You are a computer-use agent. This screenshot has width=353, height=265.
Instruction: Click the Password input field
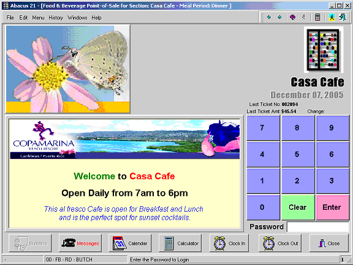318,227
